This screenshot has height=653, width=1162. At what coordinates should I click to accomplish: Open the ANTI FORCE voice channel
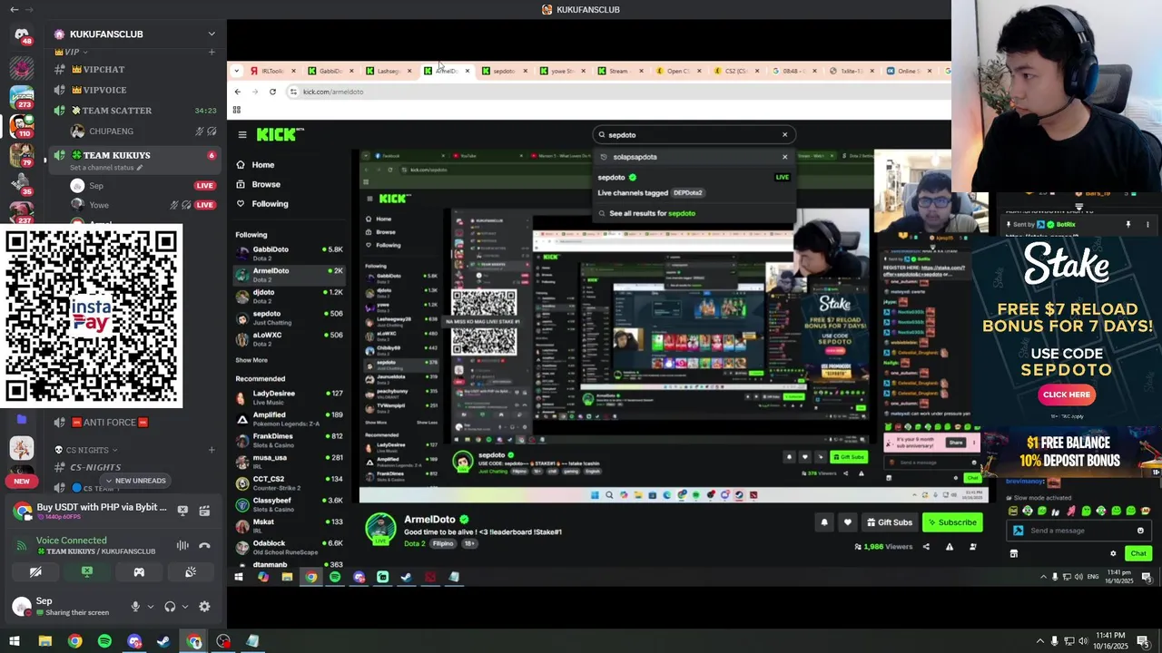click(x=136, y=423)
